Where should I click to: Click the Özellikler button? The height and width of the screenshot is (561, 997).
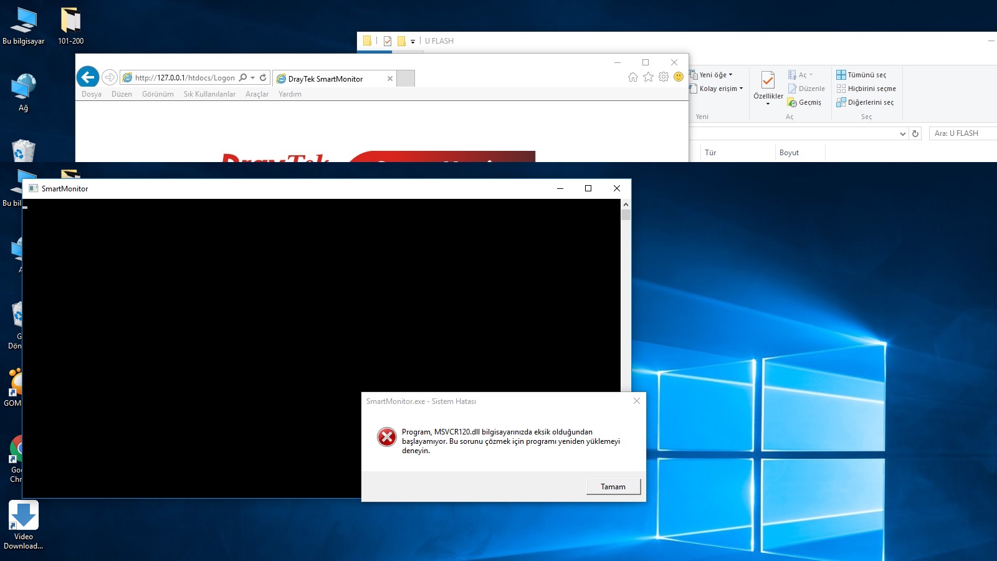coord(768,87)
